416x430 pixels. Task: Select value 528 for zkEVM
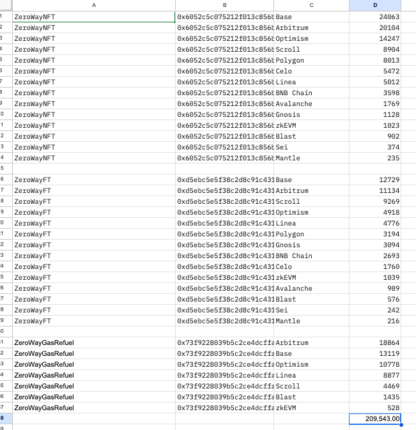[x=375, y=408]
